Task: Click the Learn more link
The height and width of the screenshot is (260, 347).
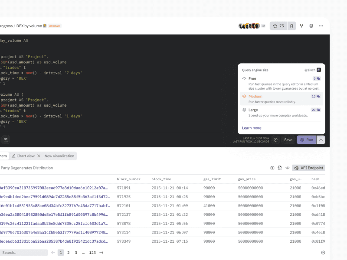Action: pos(252,128)
